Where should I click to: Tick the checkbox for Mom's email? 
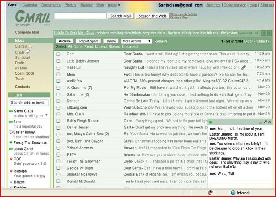coord(58,74)
